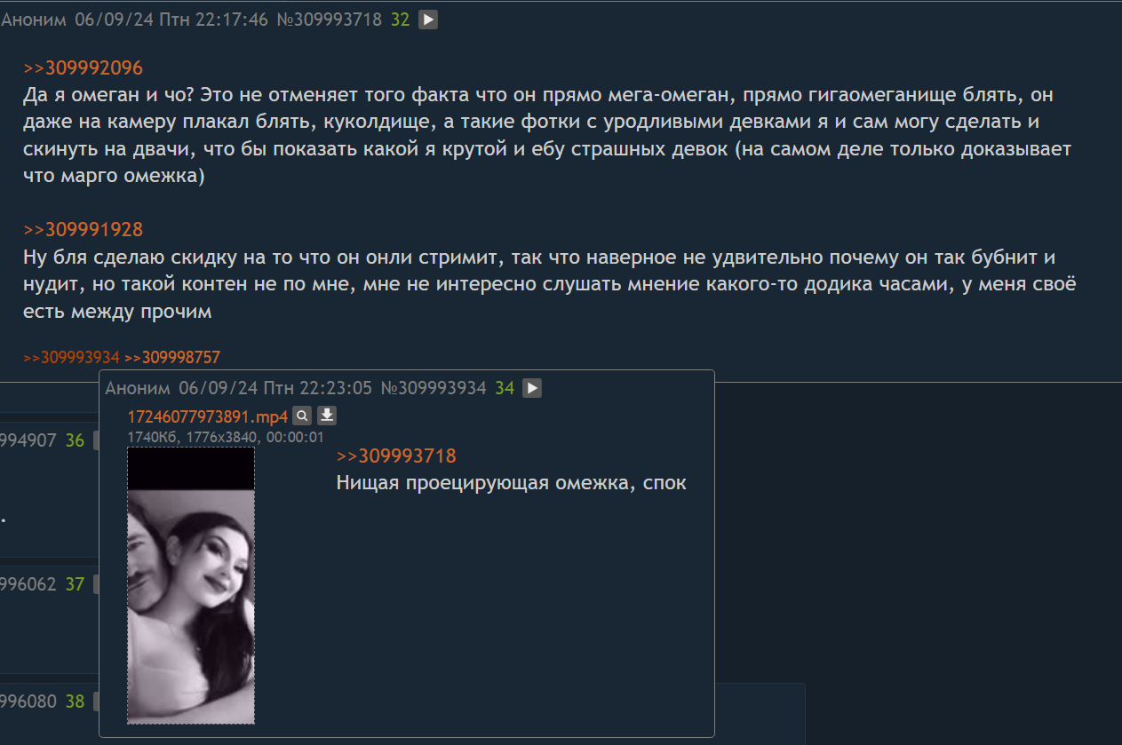
Task: Open menu icon beside green counter 36
Action: click(x=96, y=440)
